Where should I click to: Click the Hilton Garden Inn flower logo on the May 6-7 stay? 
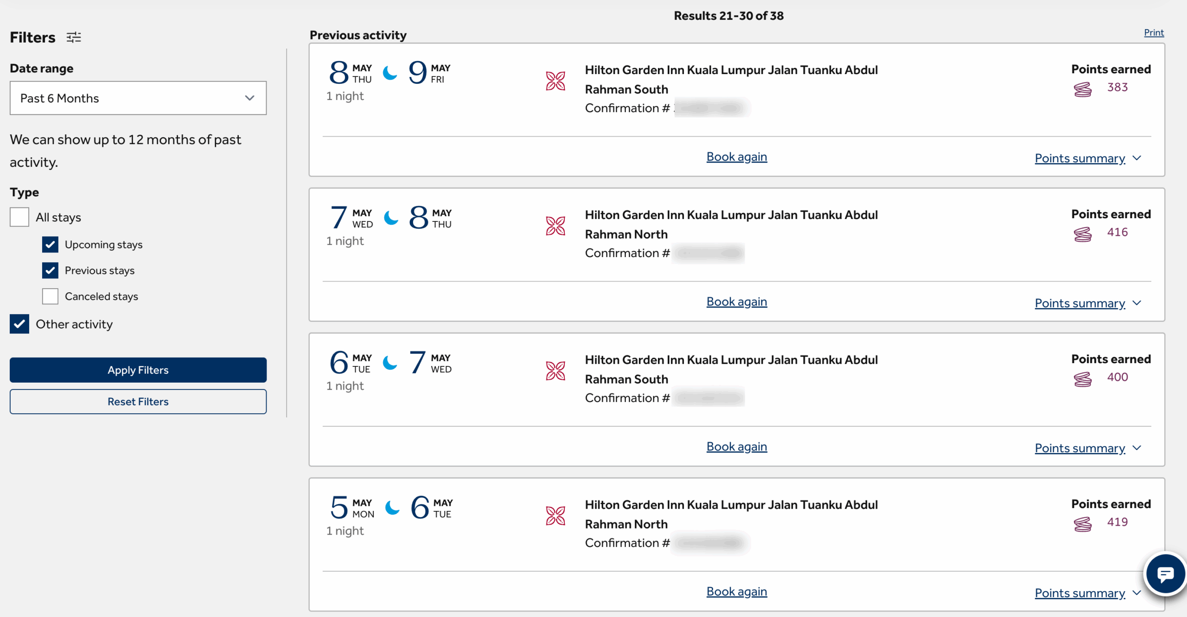click(555, 370)
